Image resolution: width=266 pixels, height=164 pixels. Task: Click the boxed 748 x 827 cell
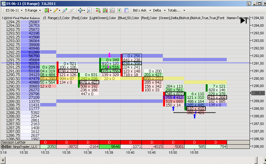tap(175, 94)
